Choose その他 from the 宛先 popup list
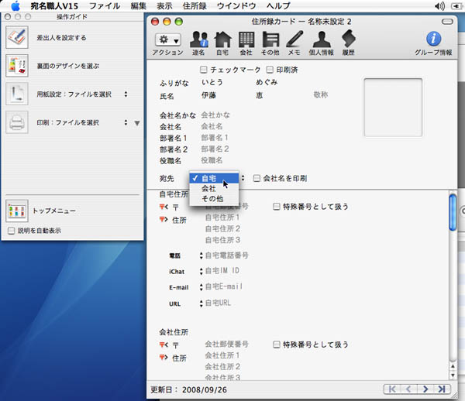This screenshot has height=401, width=465. (x=212, y=199)
